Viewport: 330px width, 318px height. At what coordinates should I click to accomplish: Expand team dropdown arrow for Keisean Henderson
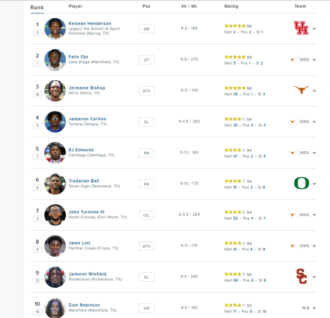(314, 29)
